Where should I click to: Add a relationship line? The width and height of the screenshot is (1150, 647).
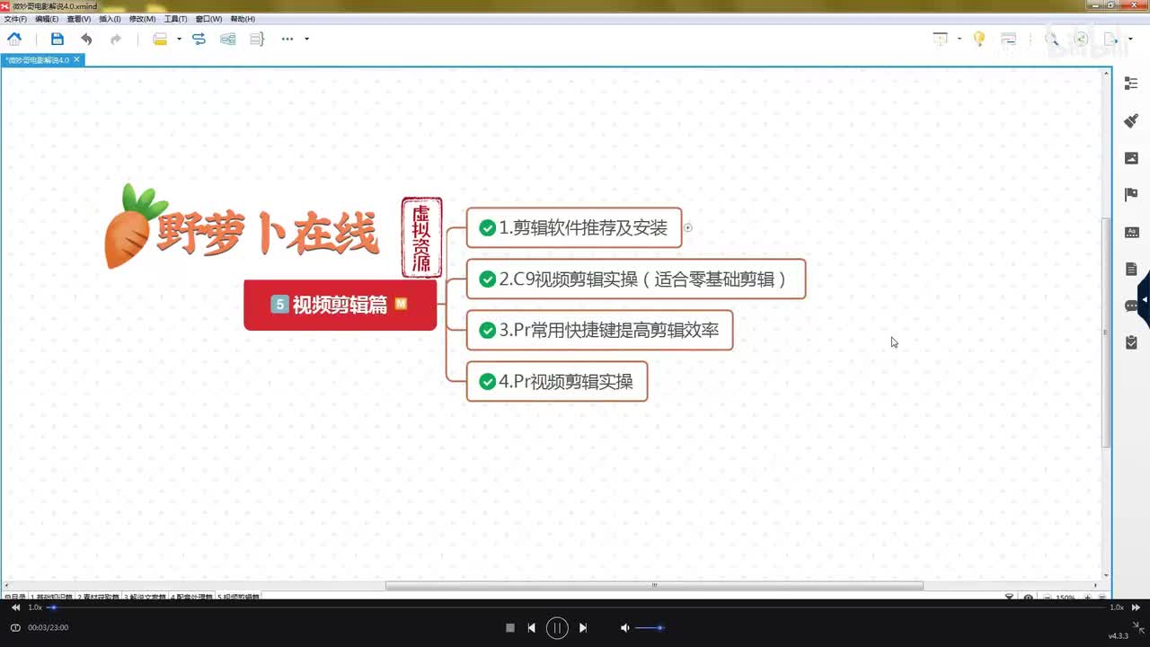coord(199,39)
